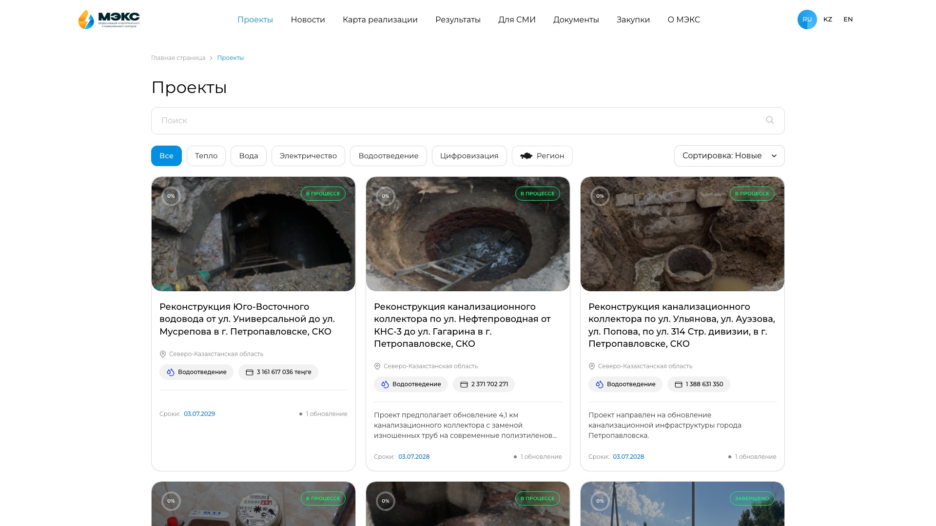Screen dimensions: 936x526
Task: Open the ул. Ульянова collector project title
Action: 682,325
